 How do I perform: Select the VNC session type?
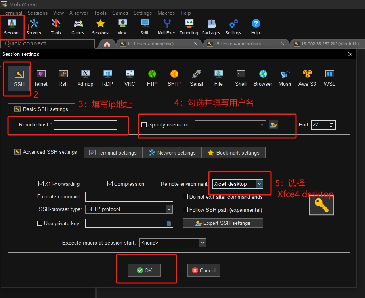[x=130, y=78]
